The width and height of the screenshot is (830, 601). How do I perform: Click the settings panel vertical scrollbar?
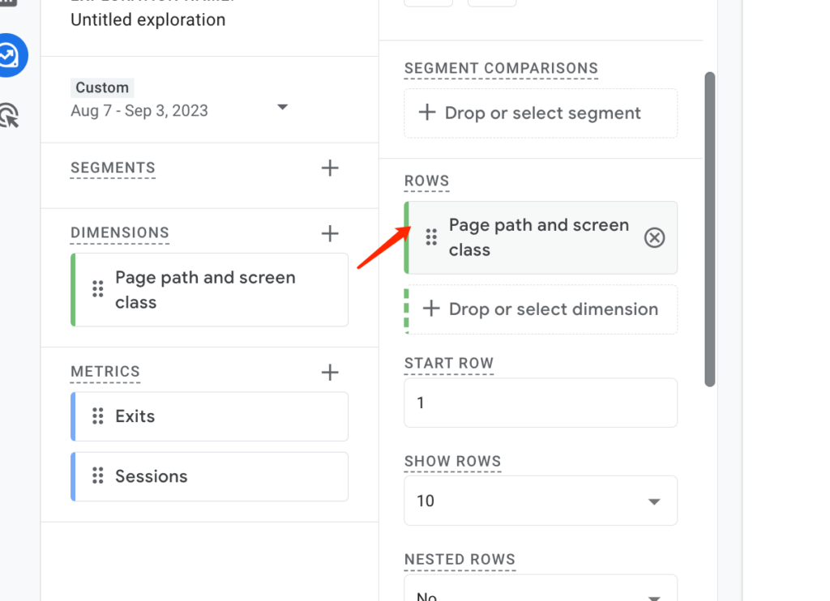pos(710,229)
